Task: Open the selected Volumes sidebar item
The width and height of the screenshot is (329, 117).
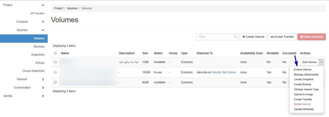Action: pyautogui.click(x=24, y=39)
